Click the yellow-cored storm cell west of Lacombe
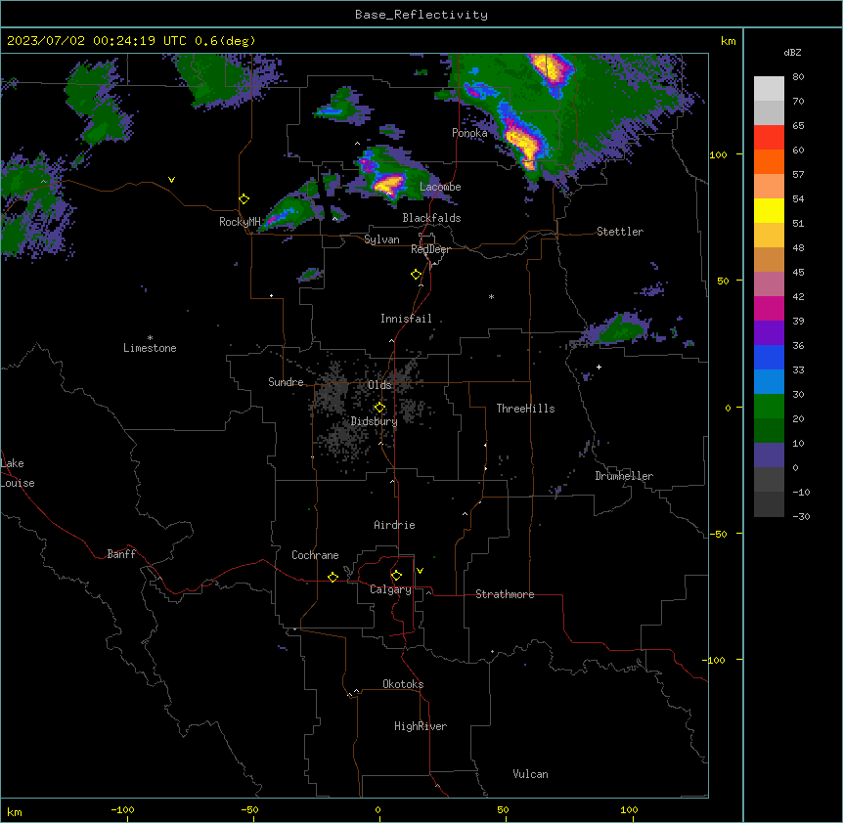The image size is (843, 823). tap(388, 185)
